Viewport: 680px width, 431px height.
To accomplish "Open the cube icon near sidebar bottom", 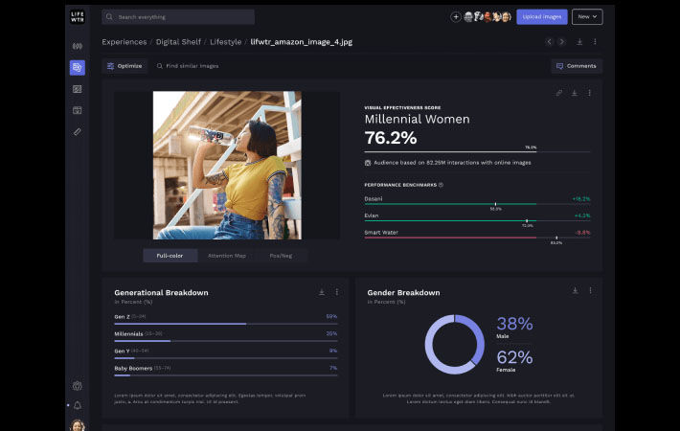I will [78, 385].
